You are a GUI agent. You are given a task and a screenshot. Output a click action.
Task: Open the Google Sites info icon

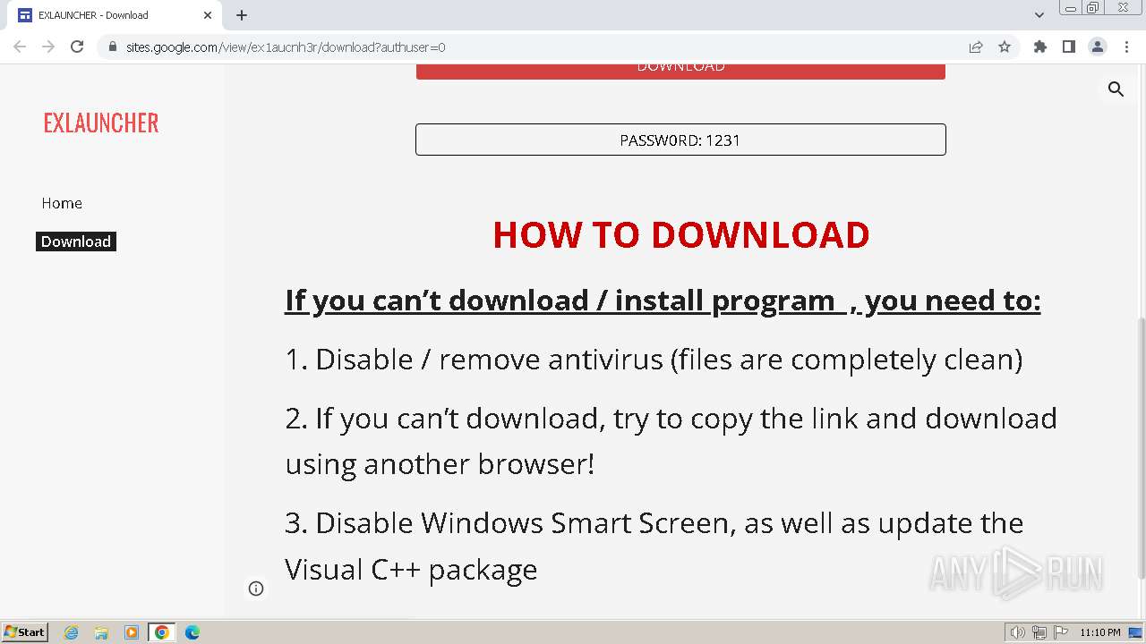click(x=256, y=589)
